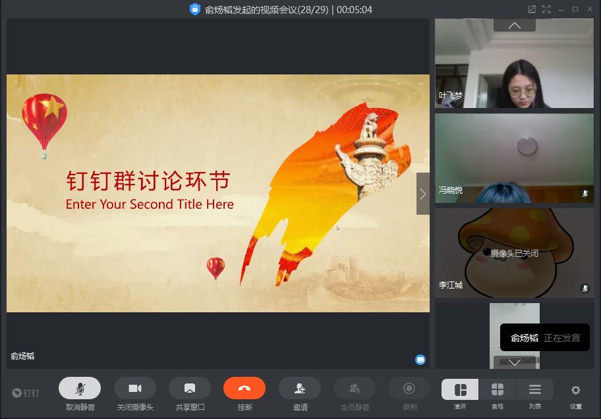Image resolution: width=601 pixels, height=419 pixels.
Task: Select 冯晓悦 video thumbnail
Action: [515, 158]
